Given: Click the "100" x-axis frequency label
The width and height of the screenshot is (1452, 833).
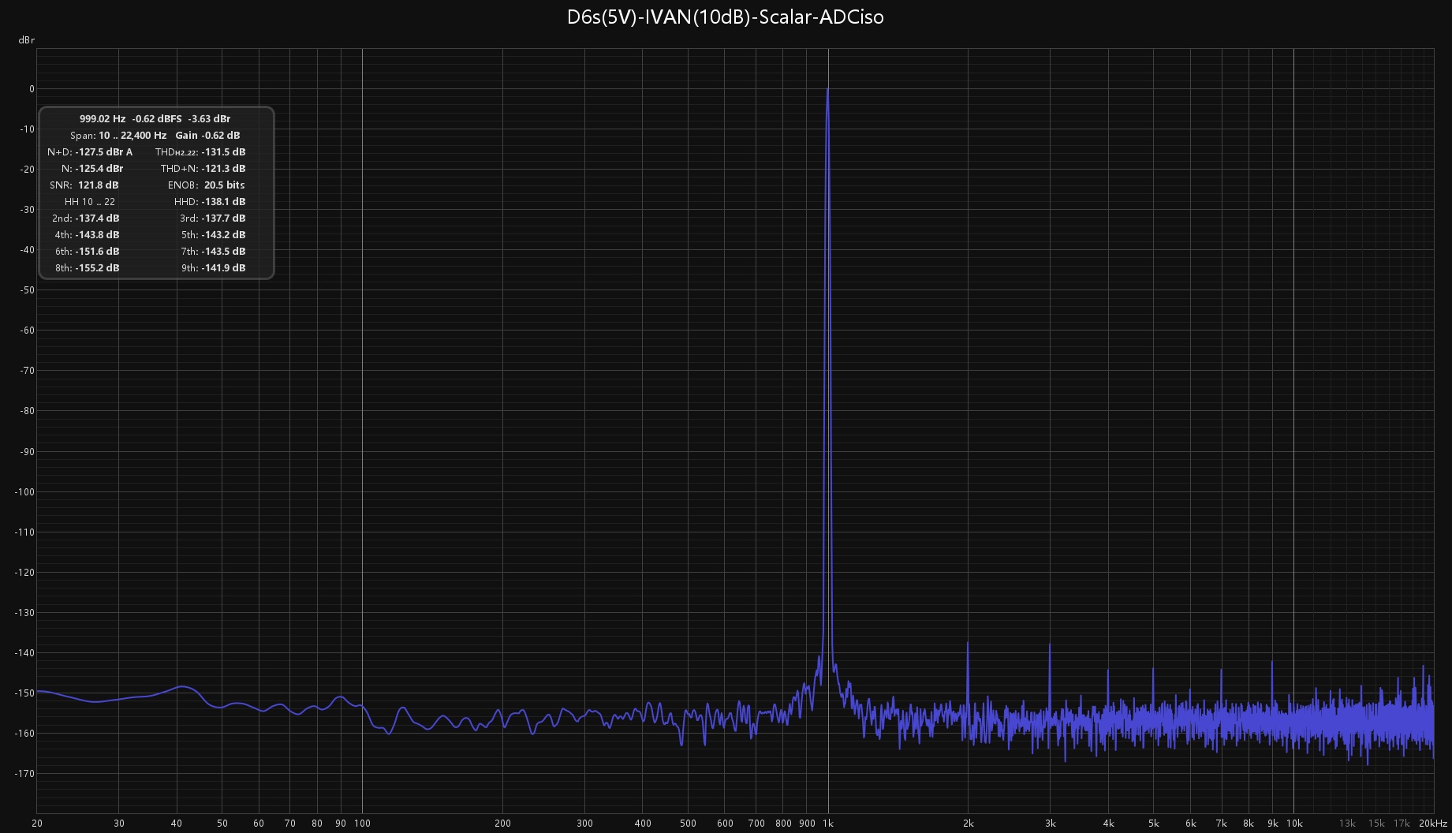Looking at the screenshot, I should point(362,823).
